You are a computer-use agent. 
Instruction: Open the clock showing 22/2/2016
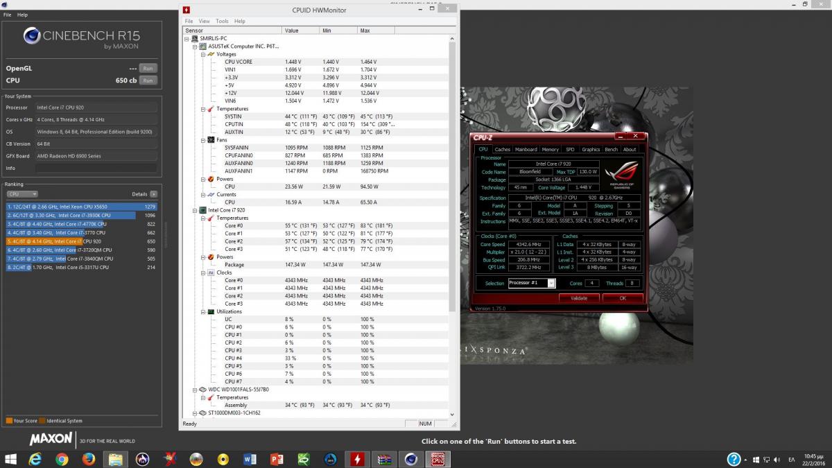click(812, 460)
